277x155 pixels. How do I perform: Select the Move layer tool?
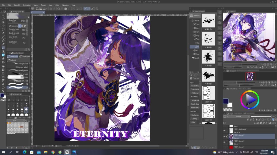[3, 26]
